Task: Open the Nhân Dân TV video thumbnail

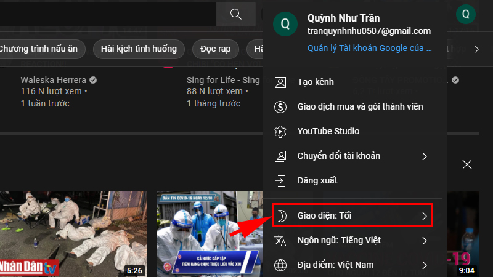Action: (x=73, y=234)
